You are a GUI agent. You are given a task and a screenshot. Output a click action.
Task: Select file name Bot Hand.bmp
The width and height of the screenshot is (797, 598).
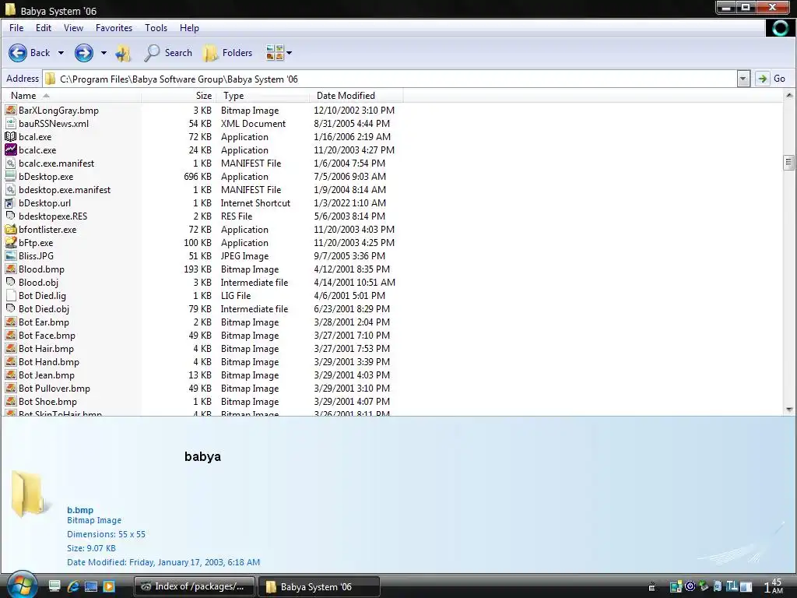[x=49, y=362]
